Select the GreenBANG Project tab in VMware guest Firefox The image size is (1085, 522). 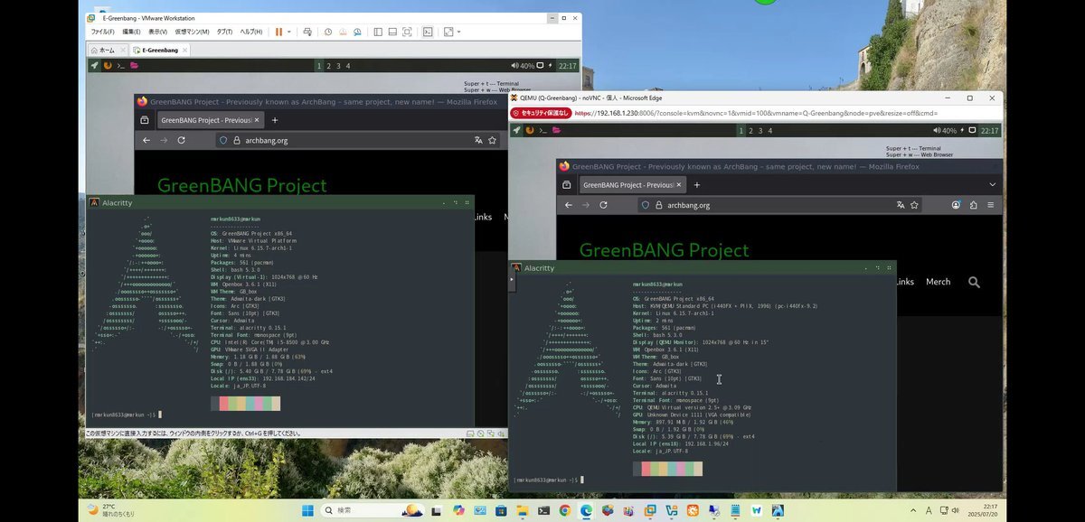(210, 120)
